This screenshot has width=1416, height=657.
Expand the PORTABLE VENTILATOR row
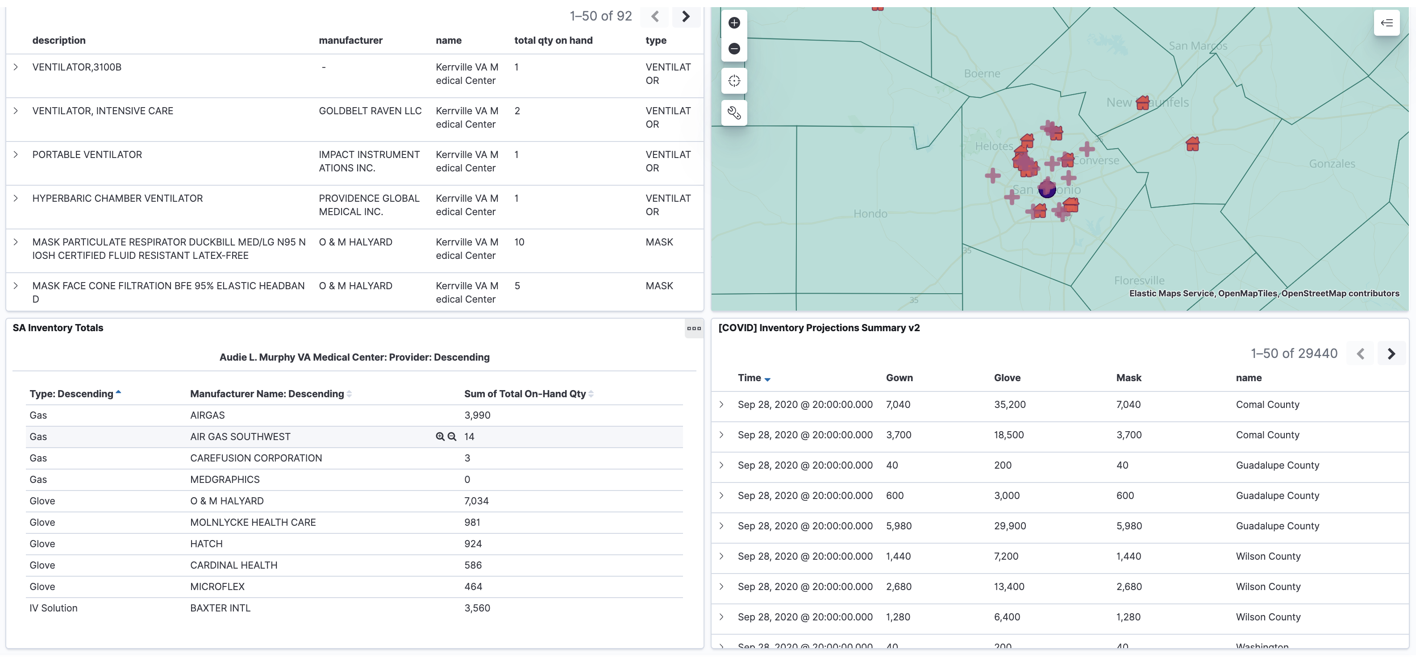(x=16, y=154)
